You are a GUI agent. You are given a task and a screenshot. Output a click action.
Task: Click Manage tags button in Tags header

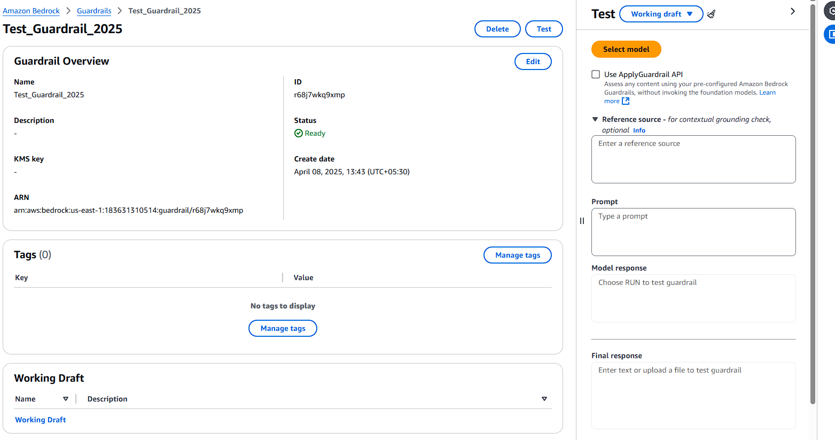(x=518, y=255)
